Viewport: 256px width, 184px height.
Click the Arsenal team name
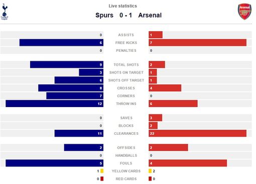tap(150, 15)
